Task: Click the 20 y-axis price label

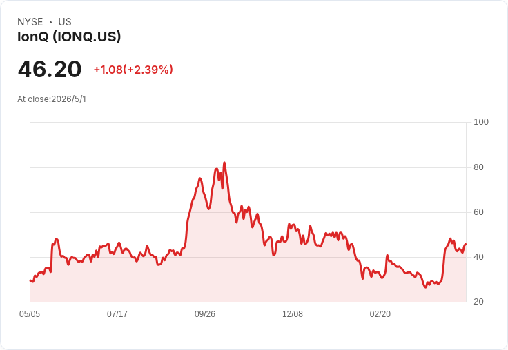Action: tap(478, 302)
